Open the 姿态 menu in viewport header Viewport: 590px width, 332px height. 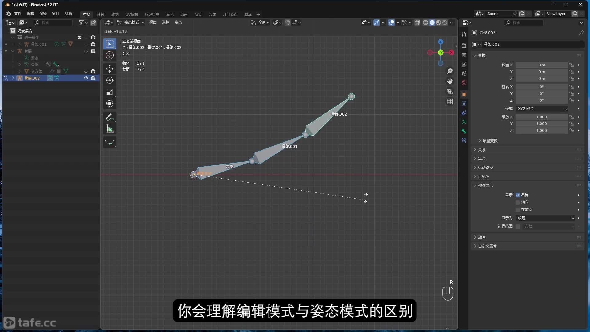[x=178, y=22]
